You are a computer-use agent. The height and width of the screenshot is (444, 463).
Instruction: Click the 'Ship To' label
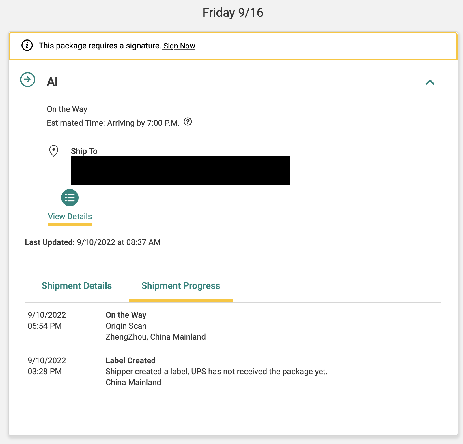tap(84, 151)
